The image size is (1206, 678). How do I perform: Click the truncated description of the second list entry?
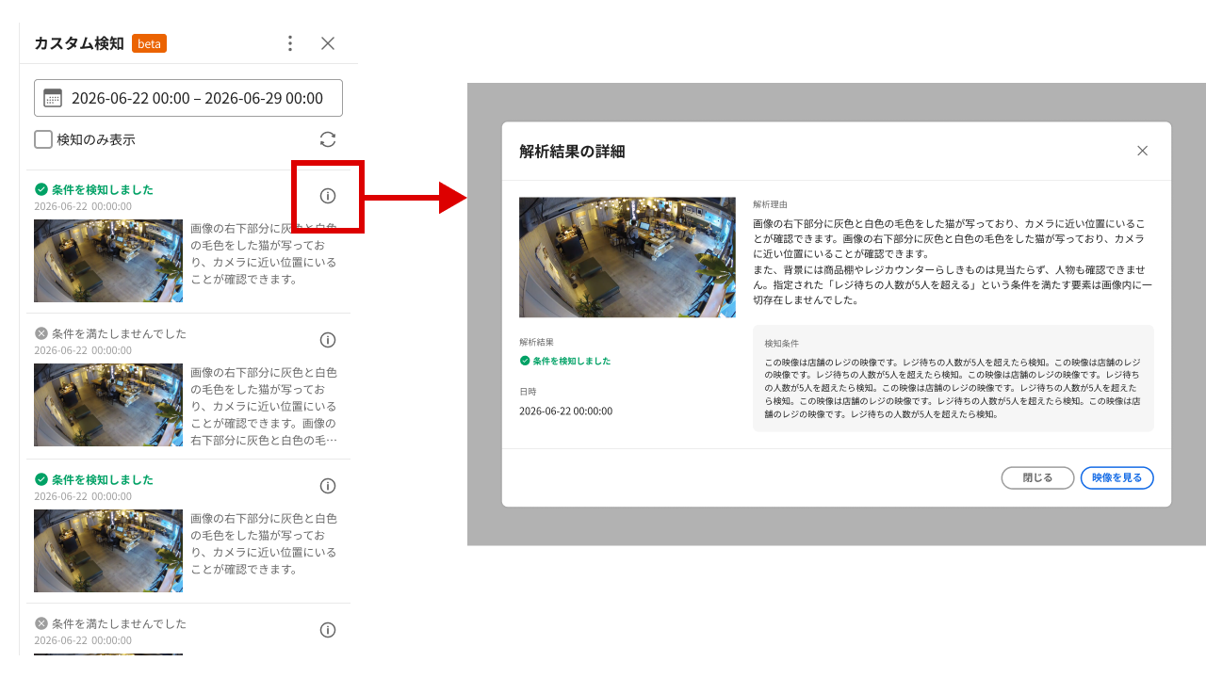[x=264, y=406]
